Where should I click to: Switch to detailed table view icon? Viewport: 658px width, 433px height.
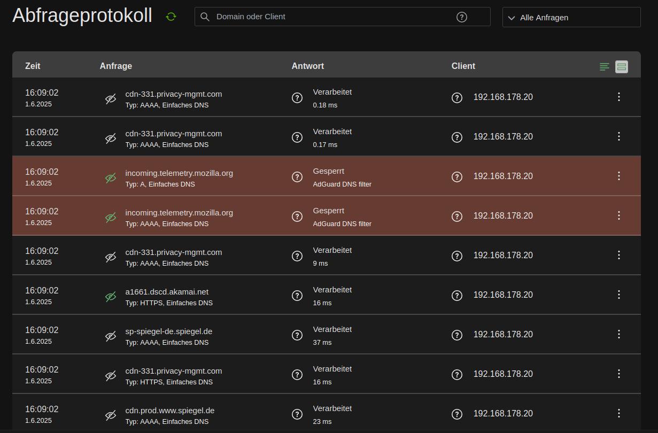[621, 67]
